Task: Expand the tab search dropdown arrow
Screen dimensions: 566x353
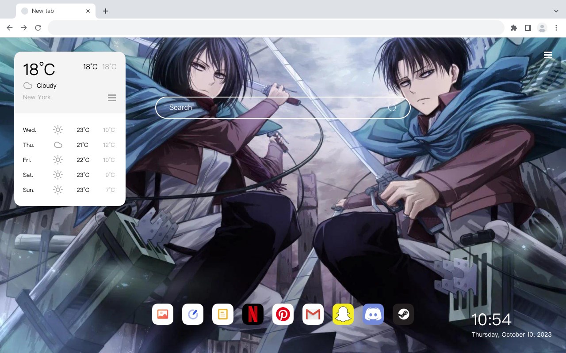Action: click(x=556, y=11)
